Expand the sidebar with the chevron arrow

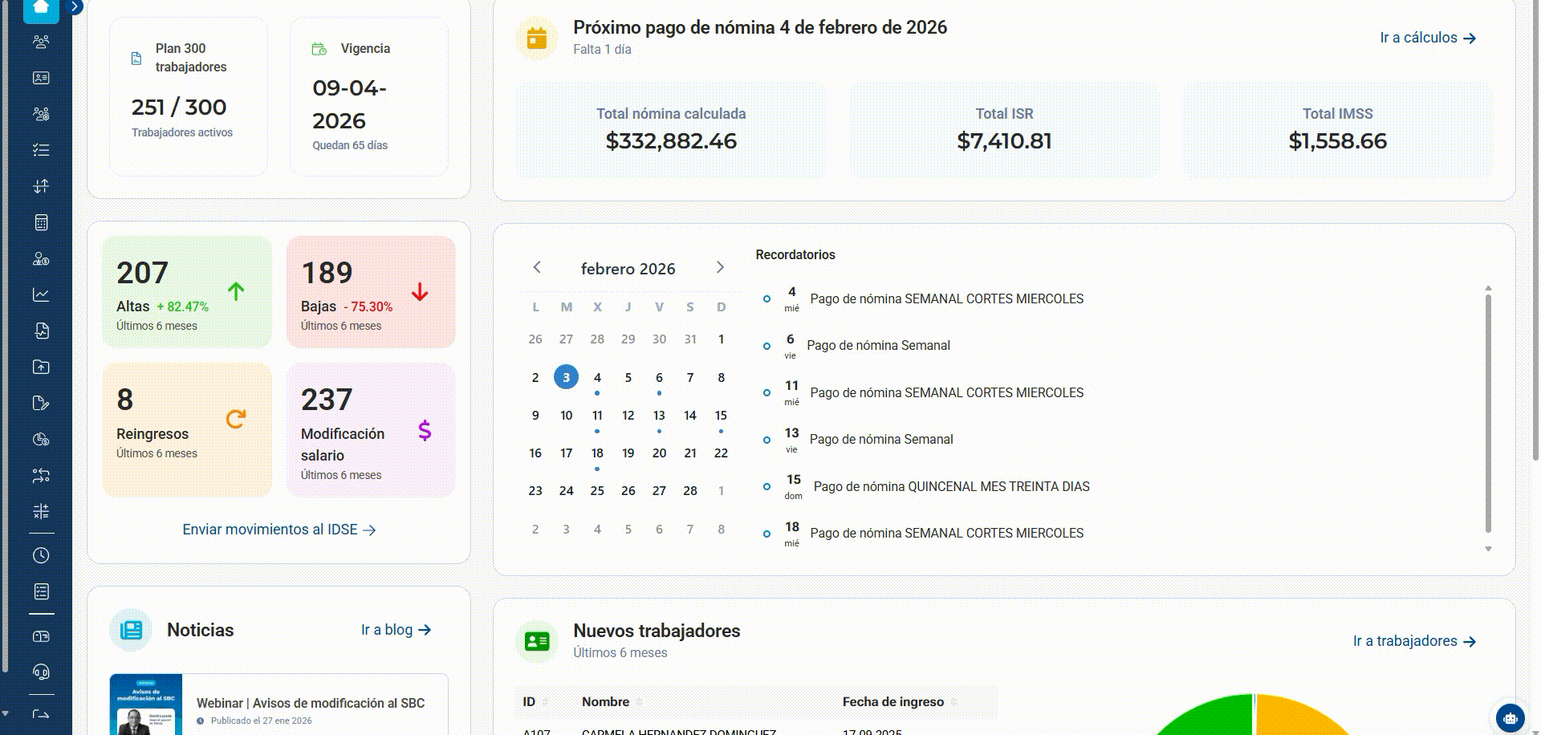click(75, 6)
